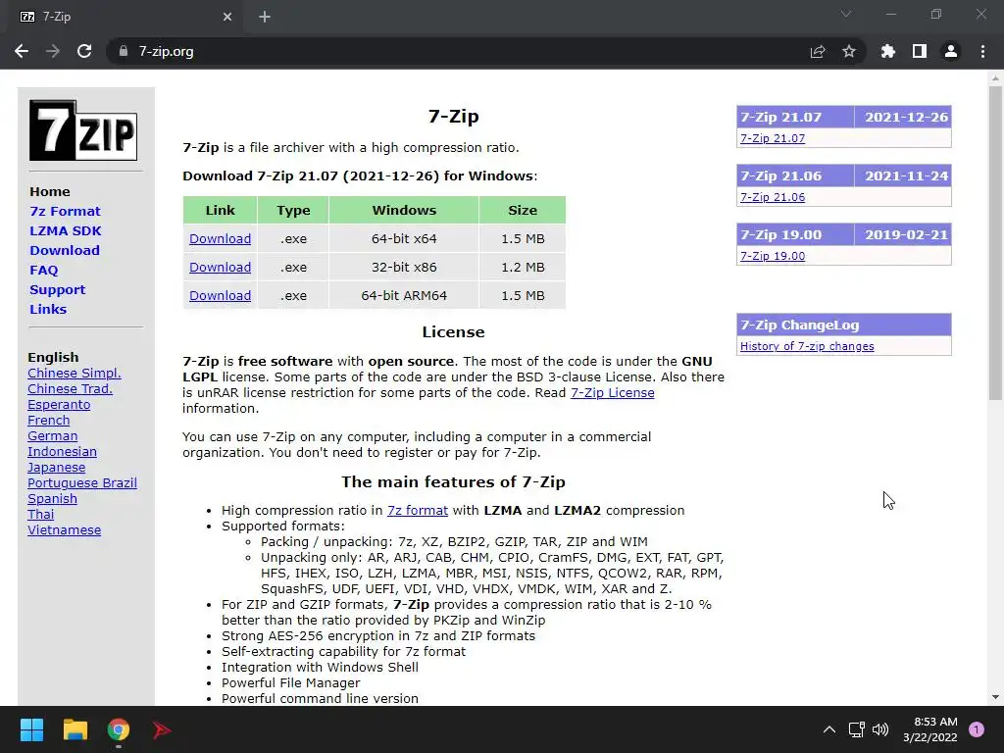Viewport: 1004px width, 753px height.
Task: Open the FAQ page
Action: [x=43, y=271]
